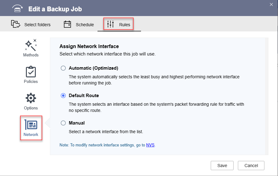Follow the NVS link in the note
Viewport: 278px width, 176px height.
[x=150, y=145]
